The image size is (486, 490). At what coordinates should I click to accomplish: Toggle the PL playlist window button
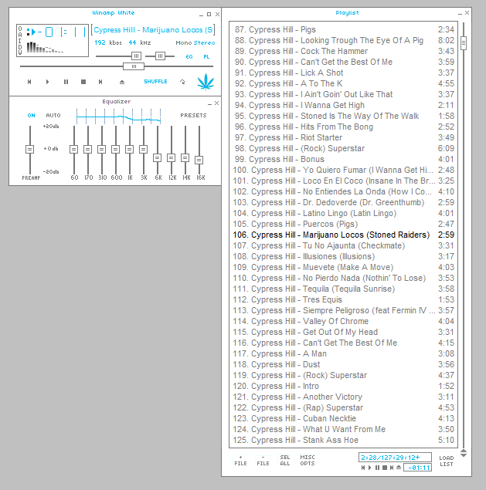206,56
